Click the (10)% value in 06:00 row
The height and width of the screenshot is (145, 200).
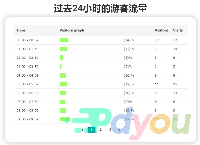coord(129,93)
